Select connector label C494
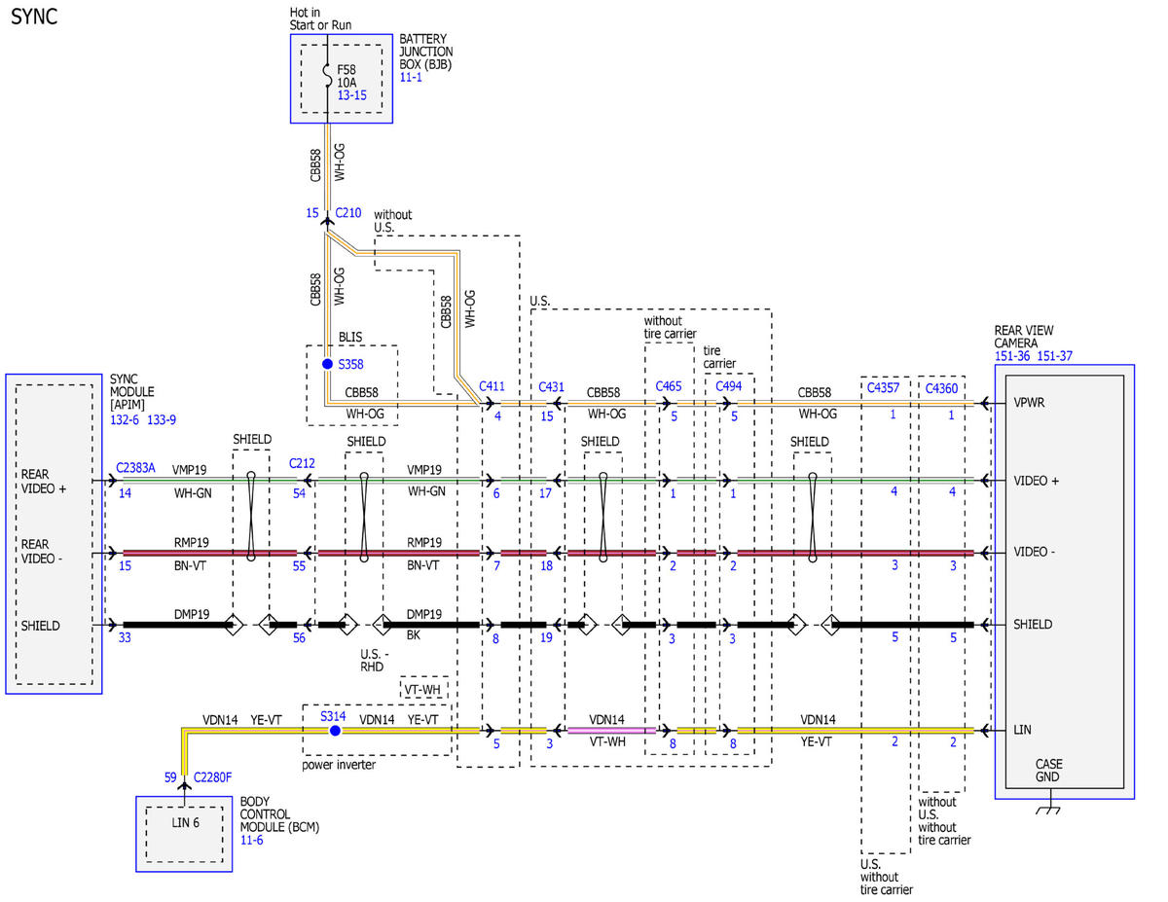The width and height of the screenshot is (1168, 902). click(x=729, y=386)
